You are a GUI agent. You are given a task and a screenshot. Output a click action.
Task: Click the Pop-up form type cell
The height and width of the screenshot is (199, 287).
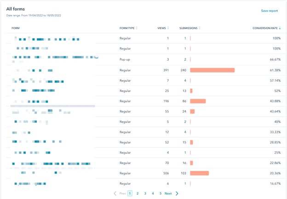click(x=125, y=59)
